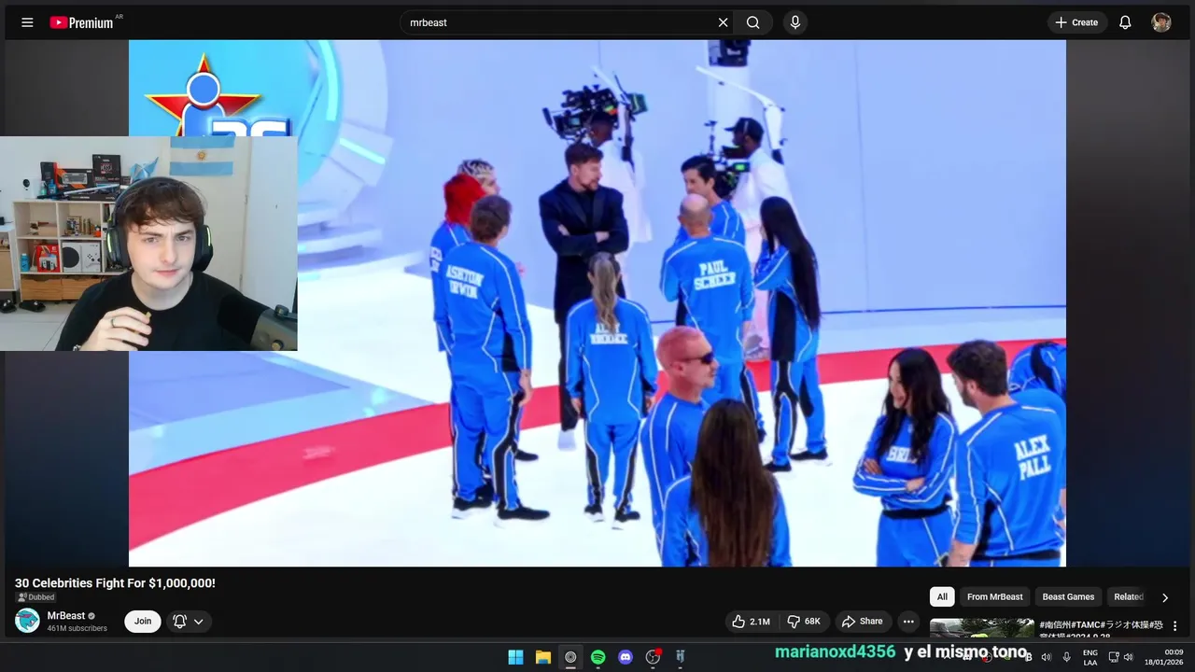Open the suggested video with the Japanese title
1195x672 pixels.
click(x=1101, y=629)
